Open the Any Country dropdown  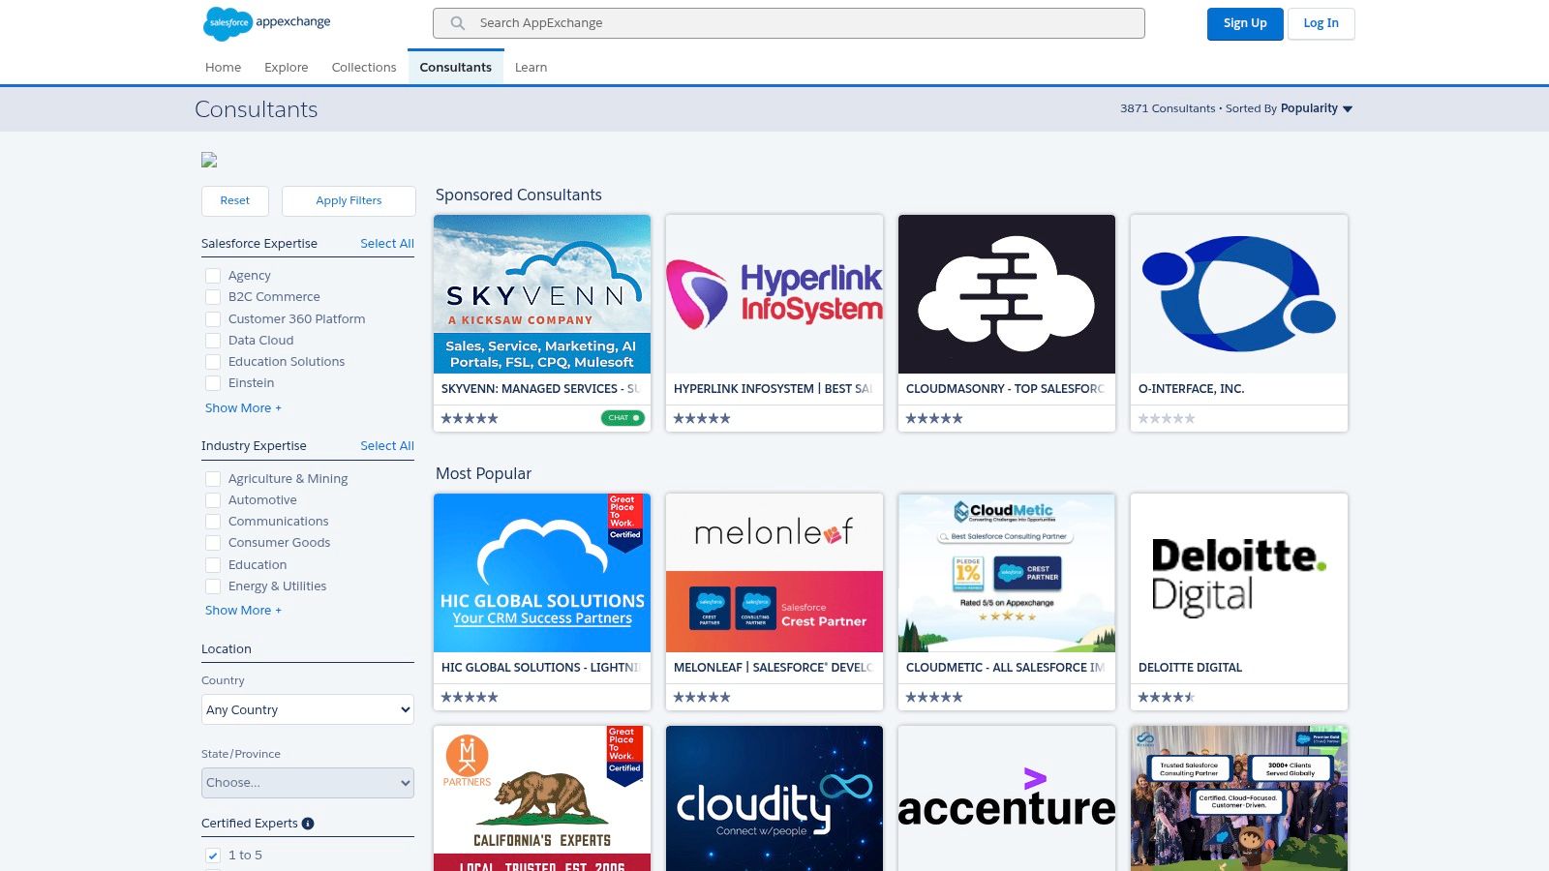tap(307, 709)
